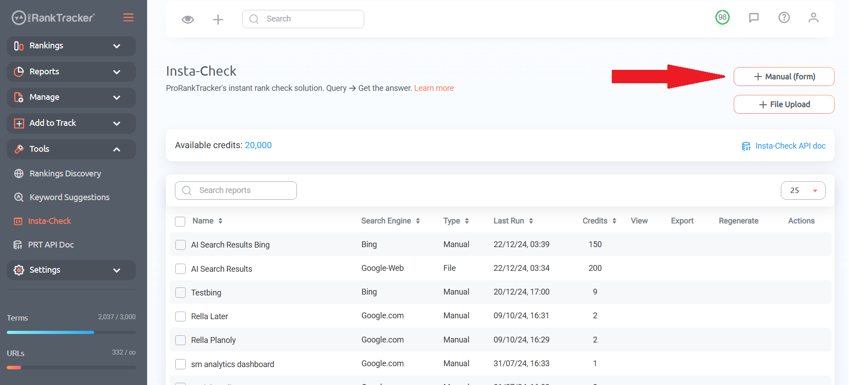Image resolution: width=849 pixels, height=385 pixels.
Task: Open PRT API Doc in the sidebar
Action: tap(51, 245)
